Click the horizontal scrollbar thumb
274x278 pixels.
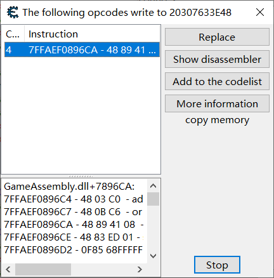click(43, 269)
